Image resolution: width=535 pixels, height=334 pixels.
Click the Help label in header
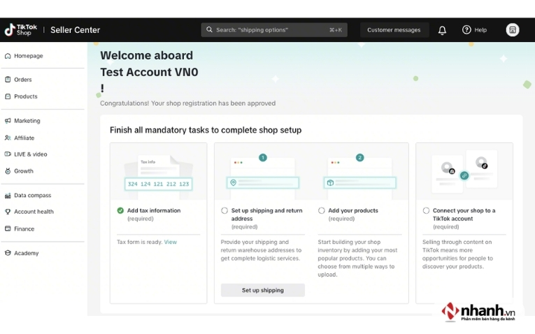tap(480, 30)
